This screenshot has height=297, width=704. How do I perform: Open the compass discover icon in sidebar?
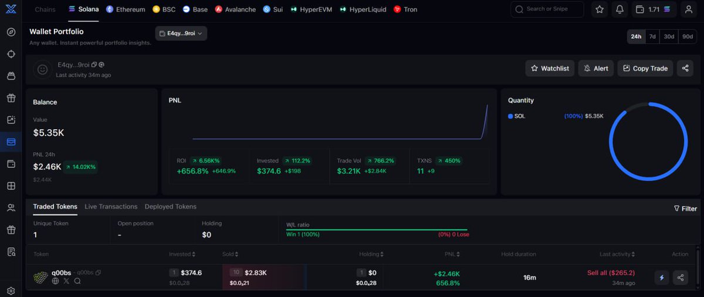pyautogui.click(x=11, y=32)
